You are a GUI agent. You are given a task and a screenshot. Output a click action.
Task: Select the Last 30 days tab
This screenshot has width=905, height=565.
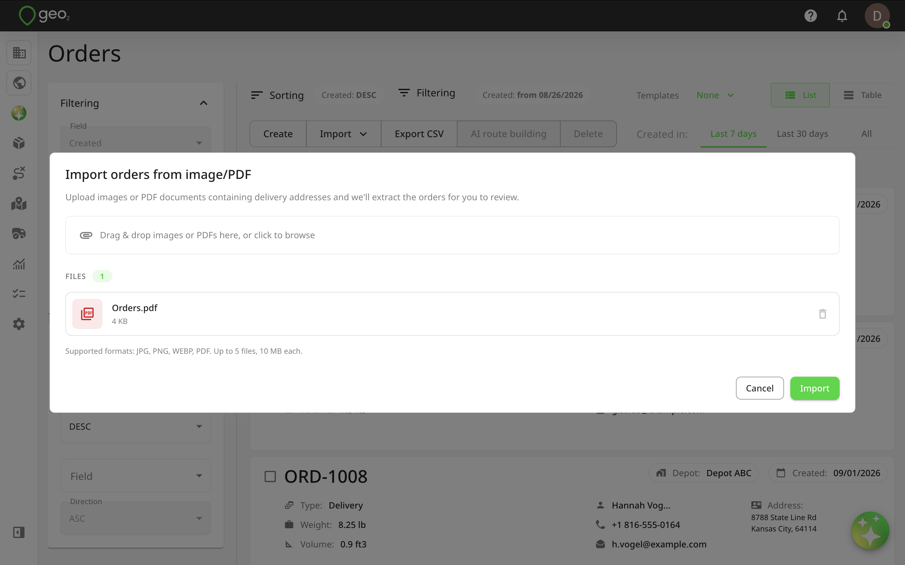[x=802, y=134]
